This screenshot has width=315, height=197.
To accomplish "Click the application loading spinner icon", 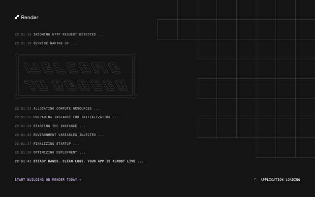I will [x=255, y=180].
